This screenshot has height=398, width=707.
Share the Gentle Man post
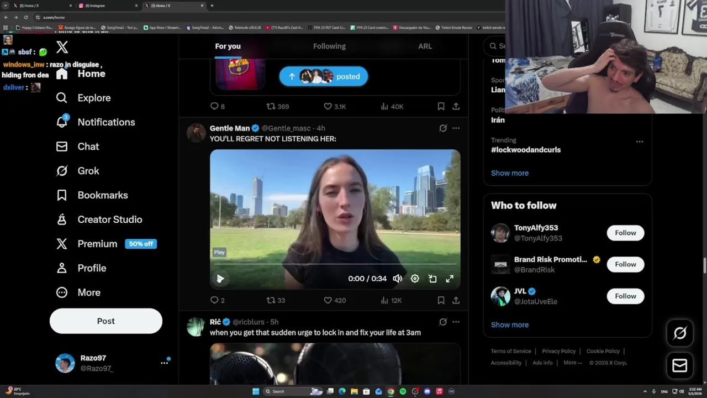tap(456, 300)
